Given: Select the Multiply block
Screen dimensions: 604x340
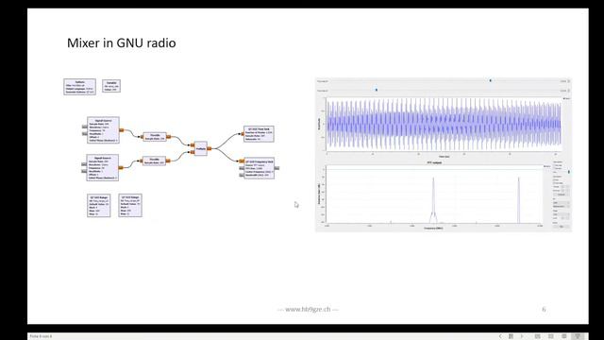Looking at the screenshot, I should [x=201, y=148].
